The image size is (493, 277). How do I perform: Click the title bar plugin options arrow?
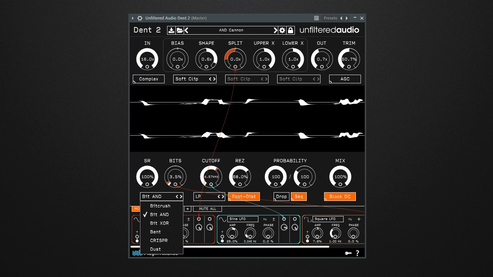pyautogui.click(x=132, y=18)
